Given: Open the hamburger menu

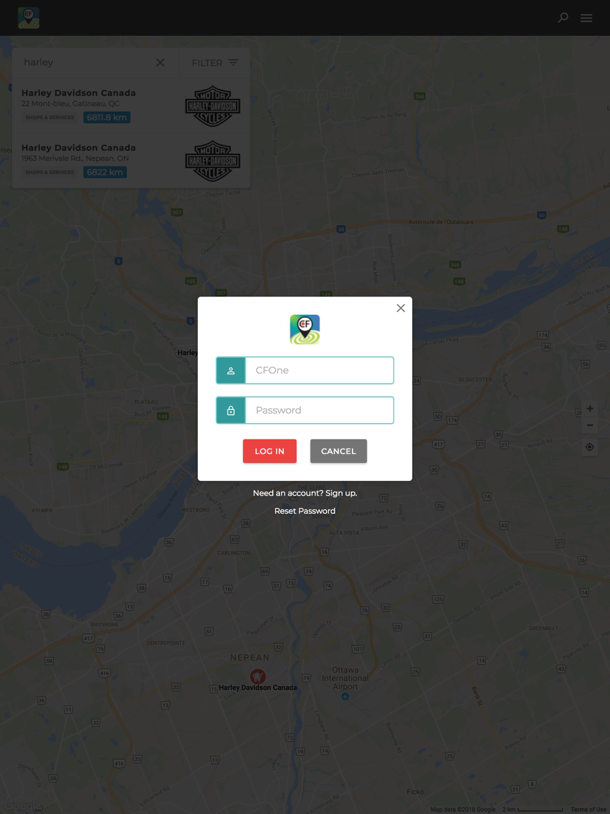Looking at the screenshot, I should (x=586, y=18).
